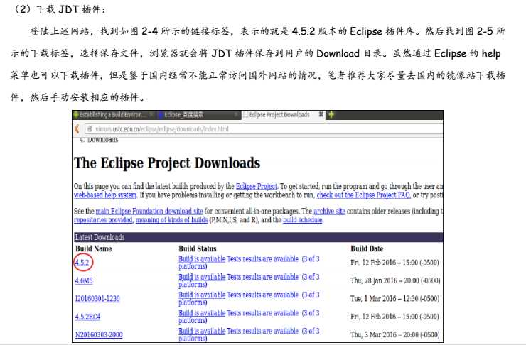Click the Baidu icon on Eclipse search tab

point(161,115)
